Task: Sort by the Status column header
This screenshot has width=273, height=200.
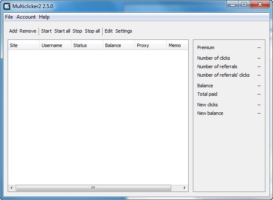Action: coord(87,45)
